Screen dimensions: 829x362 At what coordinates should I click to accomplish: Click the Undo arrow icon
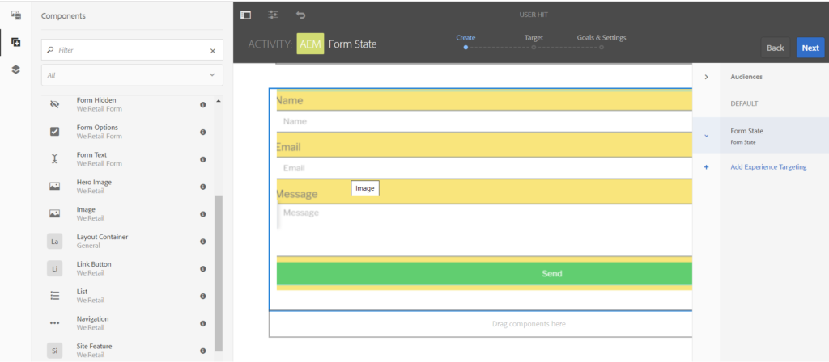coord(301,15)
